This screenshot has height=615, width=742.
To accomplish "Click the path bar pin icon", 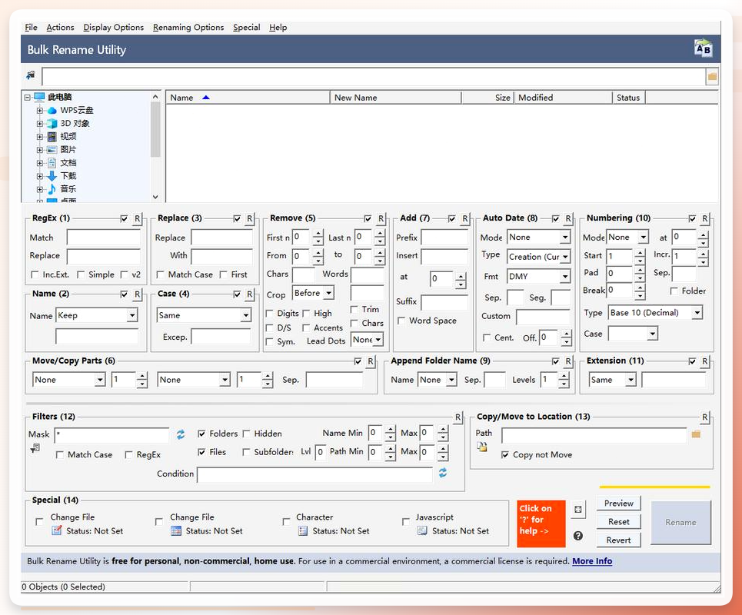I will pyautogui.click(x=31, y=75).
